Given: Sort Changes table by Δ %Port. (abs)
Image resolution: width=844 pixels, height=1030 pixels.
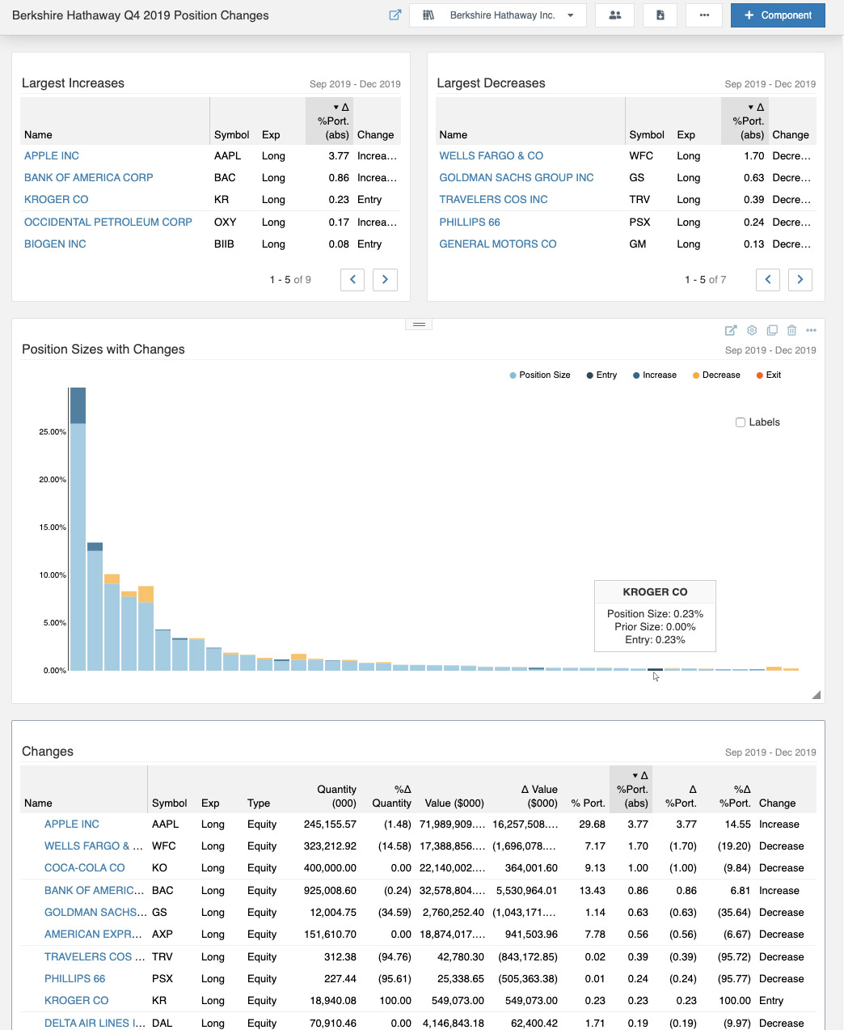Looking at the screenshot, I should pos(631,790).
